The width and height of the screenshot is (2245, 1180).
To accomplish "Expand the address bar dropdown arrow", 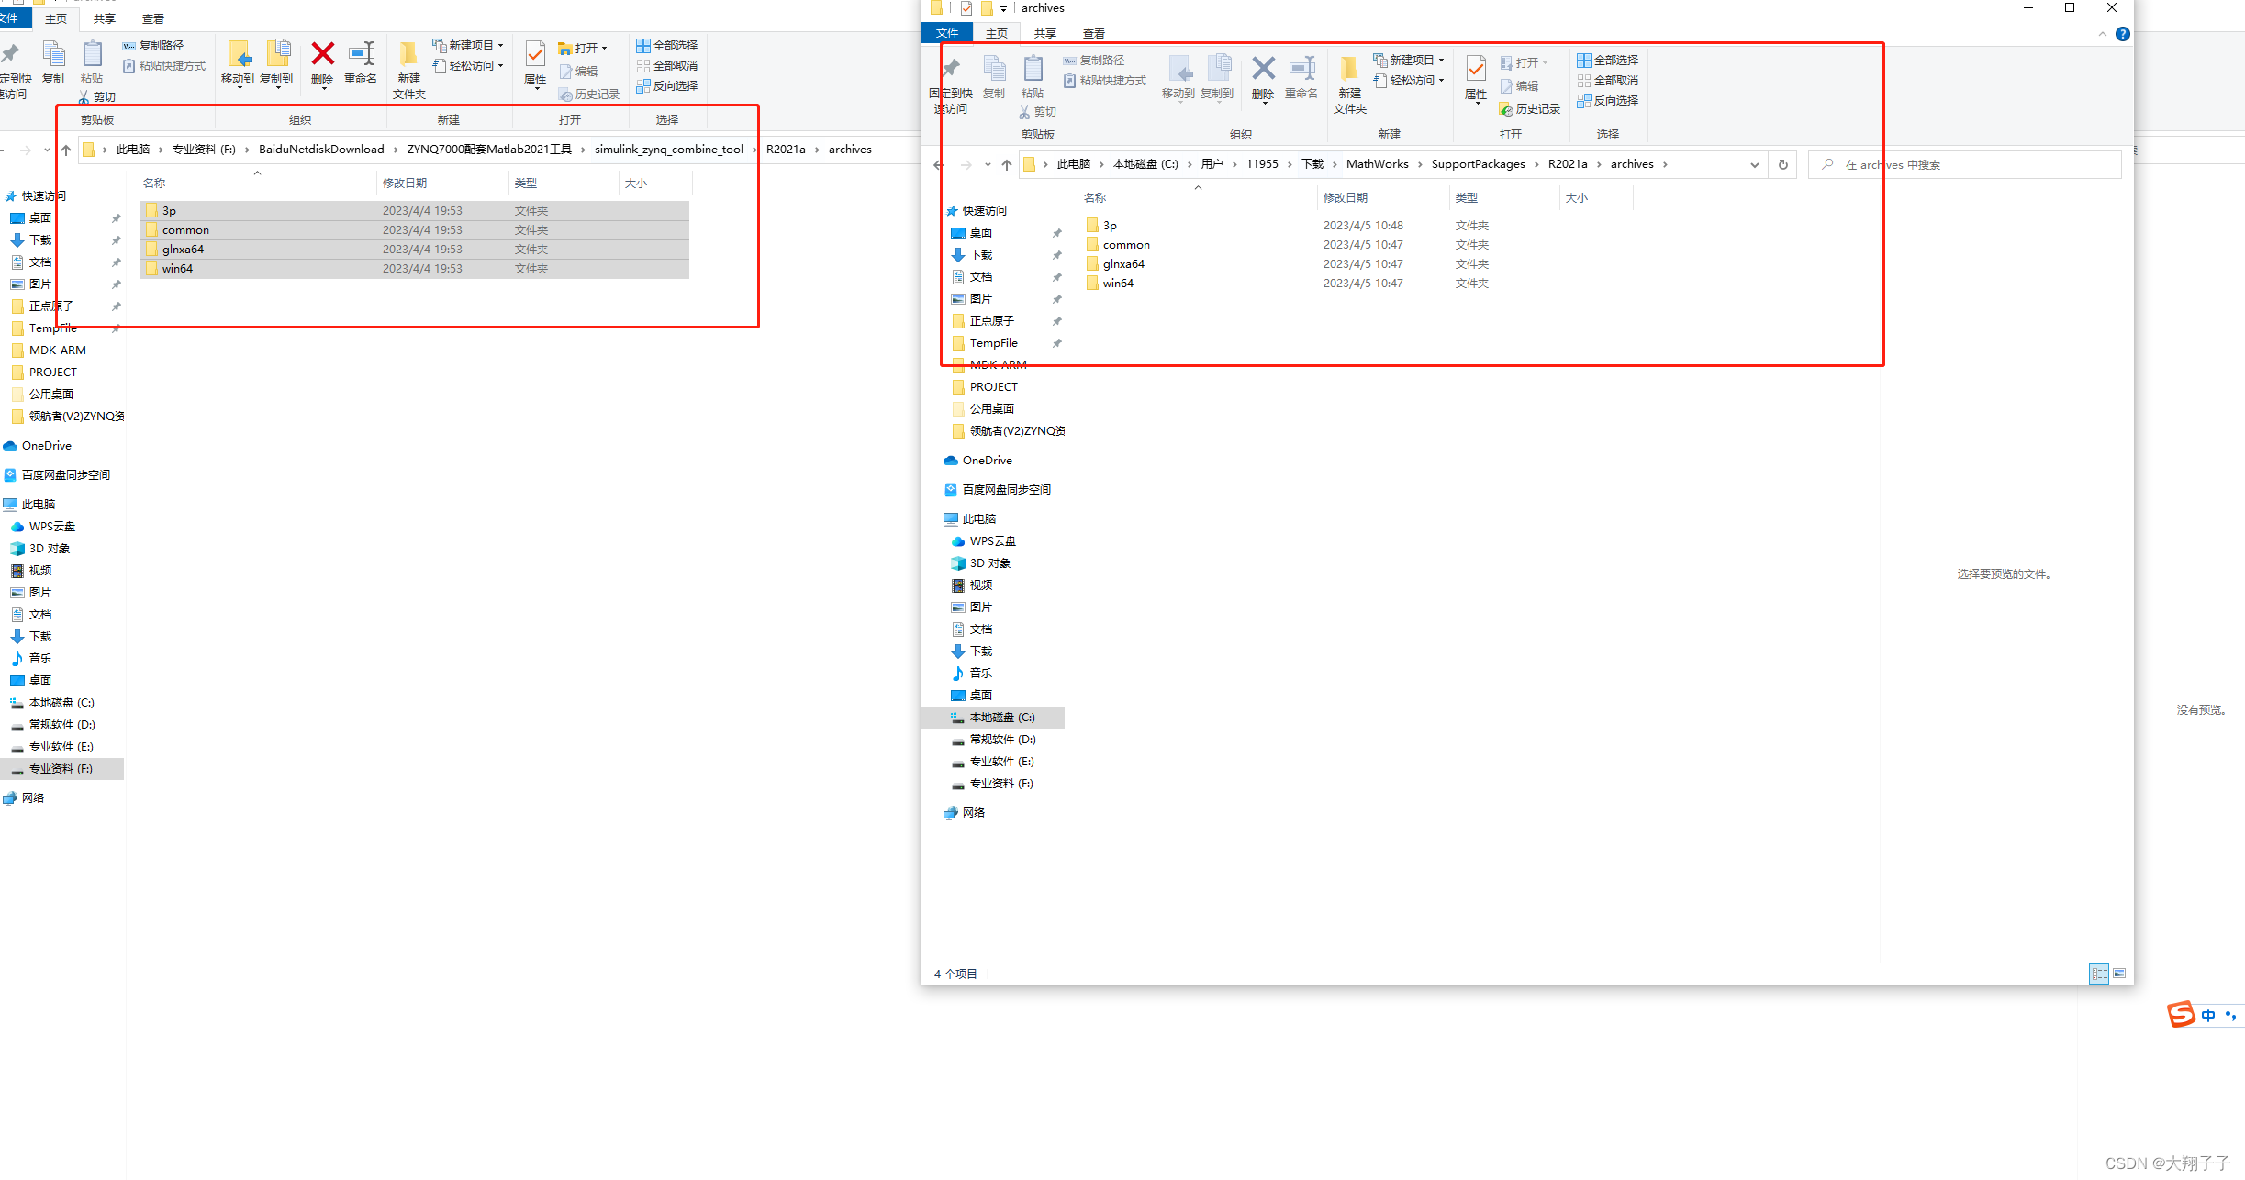I will [1755, 164].
